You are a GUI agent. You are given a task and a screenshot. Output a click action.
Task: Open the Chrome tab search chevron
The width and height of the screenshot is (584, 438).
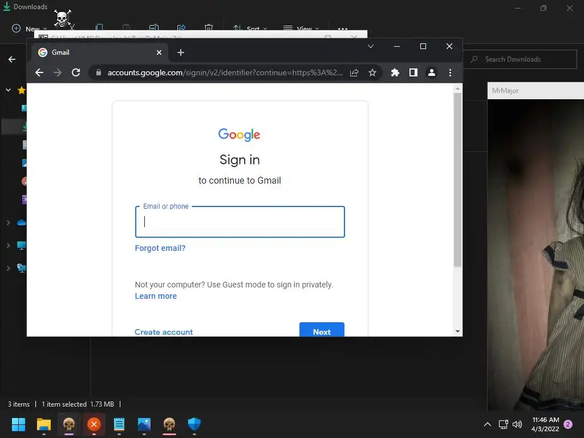(371, 46)
